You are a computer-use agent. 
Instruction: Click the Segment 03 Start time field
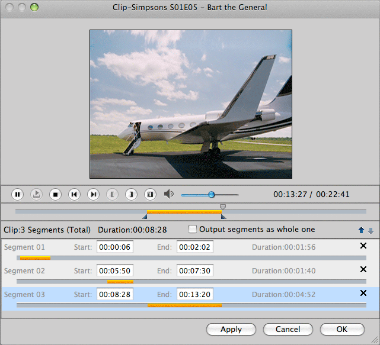(x=115, y=294)
